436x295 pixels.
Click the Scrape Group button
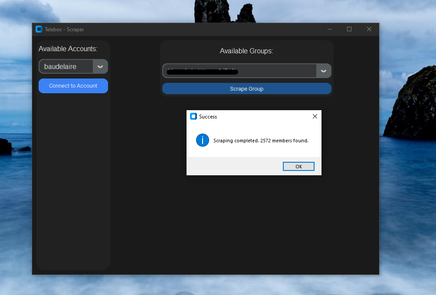[x=246, y=88]
